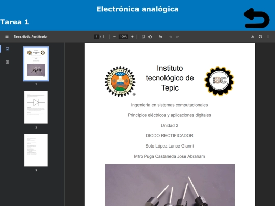Zoom in with the plus button
This screenshot has width=275, height=206.
pyautogui.click(x=132, y=37)
